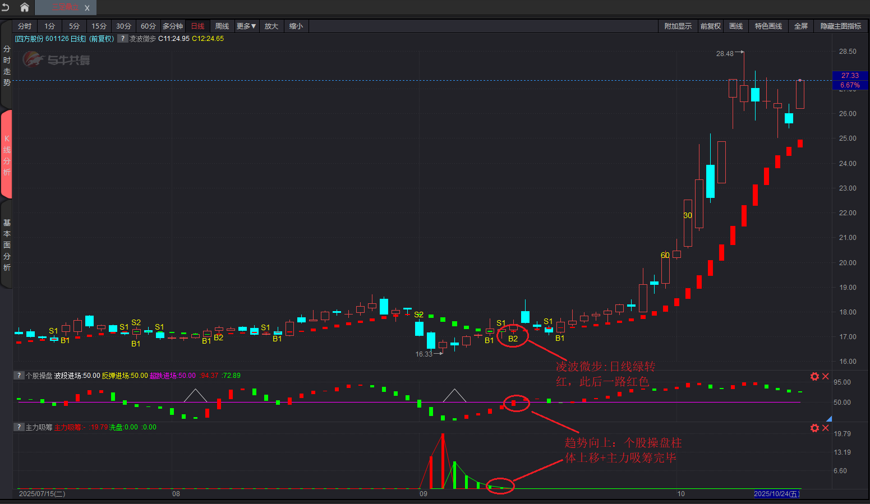Toggle 隐藏主图指标 to hide main indicators

click(x=840, y=26)
